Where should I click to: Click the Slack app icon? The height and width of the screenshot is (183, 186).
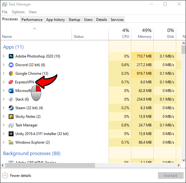click(11, 99)
